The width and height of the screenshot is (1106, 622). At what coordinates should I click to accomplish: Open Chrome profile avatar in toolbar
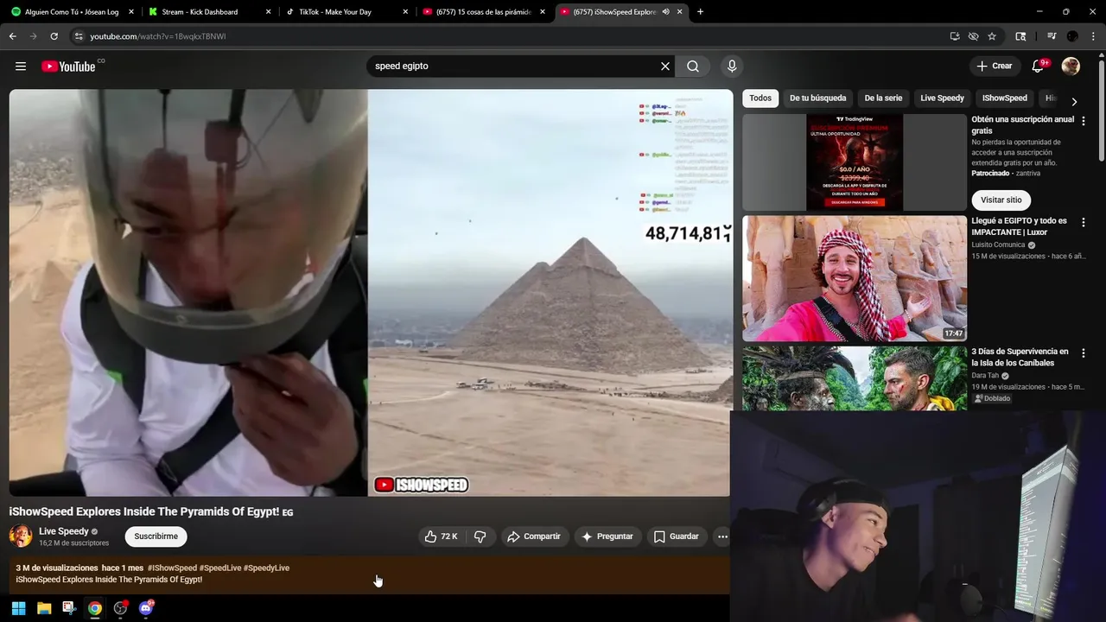[x=1072, y=36]
